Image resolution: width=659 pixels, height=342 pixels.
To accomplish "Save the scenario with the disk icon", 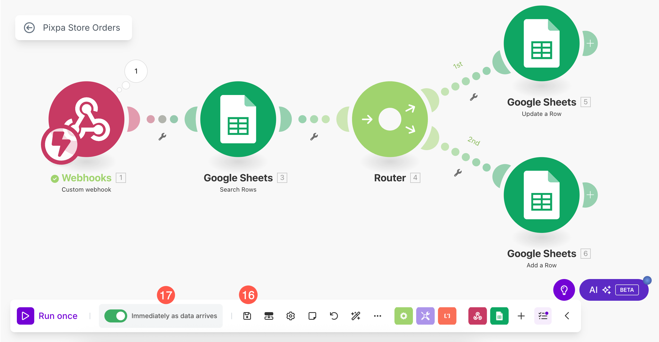I will (x=247, y=316).
